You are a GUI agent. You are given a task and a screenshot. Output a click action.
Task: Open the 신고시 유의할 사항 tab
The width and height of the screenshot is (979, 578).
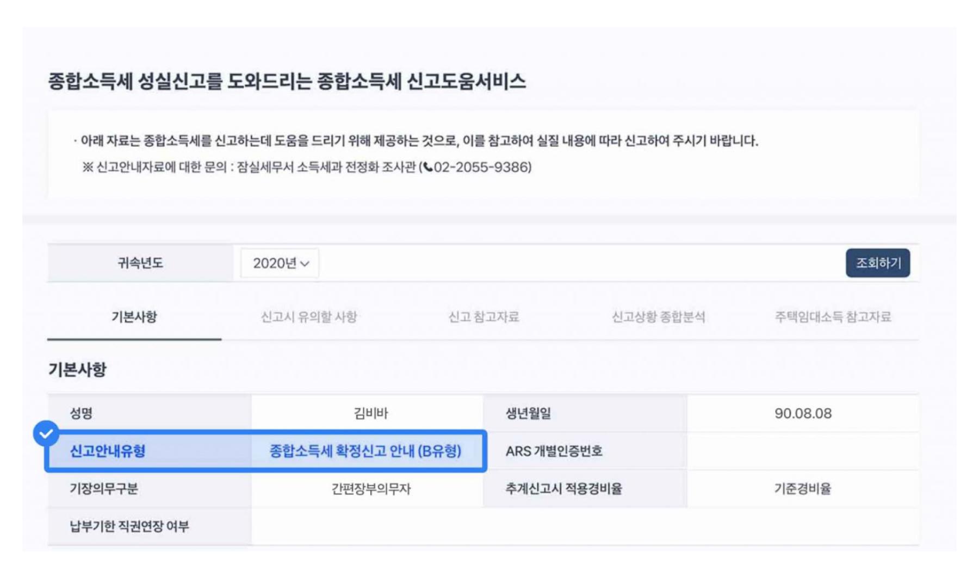308,317
